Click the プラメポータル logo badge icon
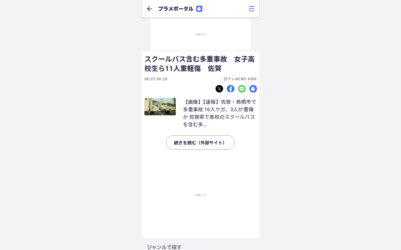The image size is (401, 250). (x=199, y=9)
